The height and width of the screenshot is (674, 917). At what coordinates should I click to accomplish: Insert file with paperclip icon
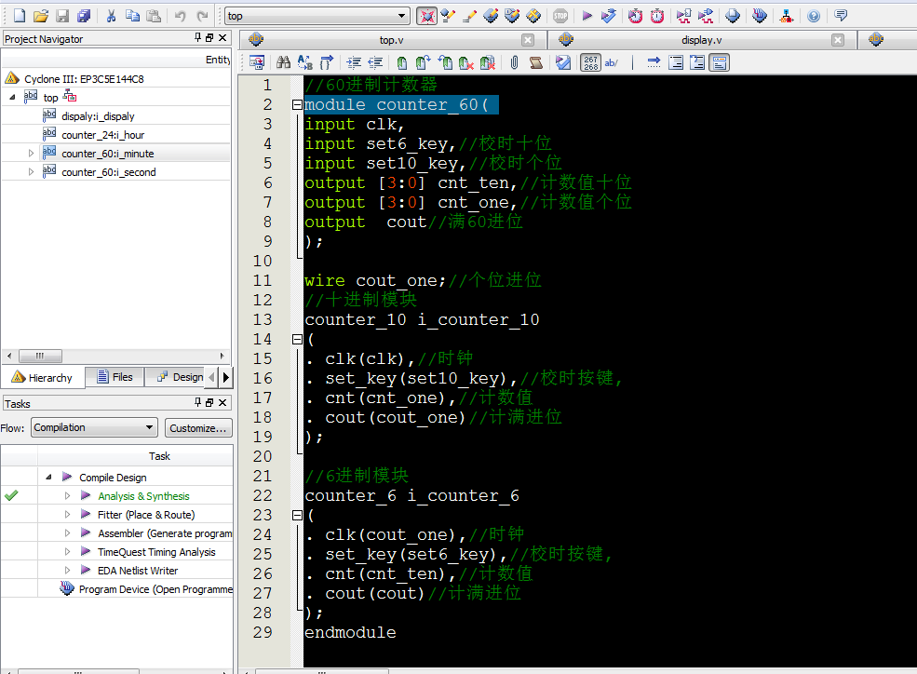click(x=514, y=62)
